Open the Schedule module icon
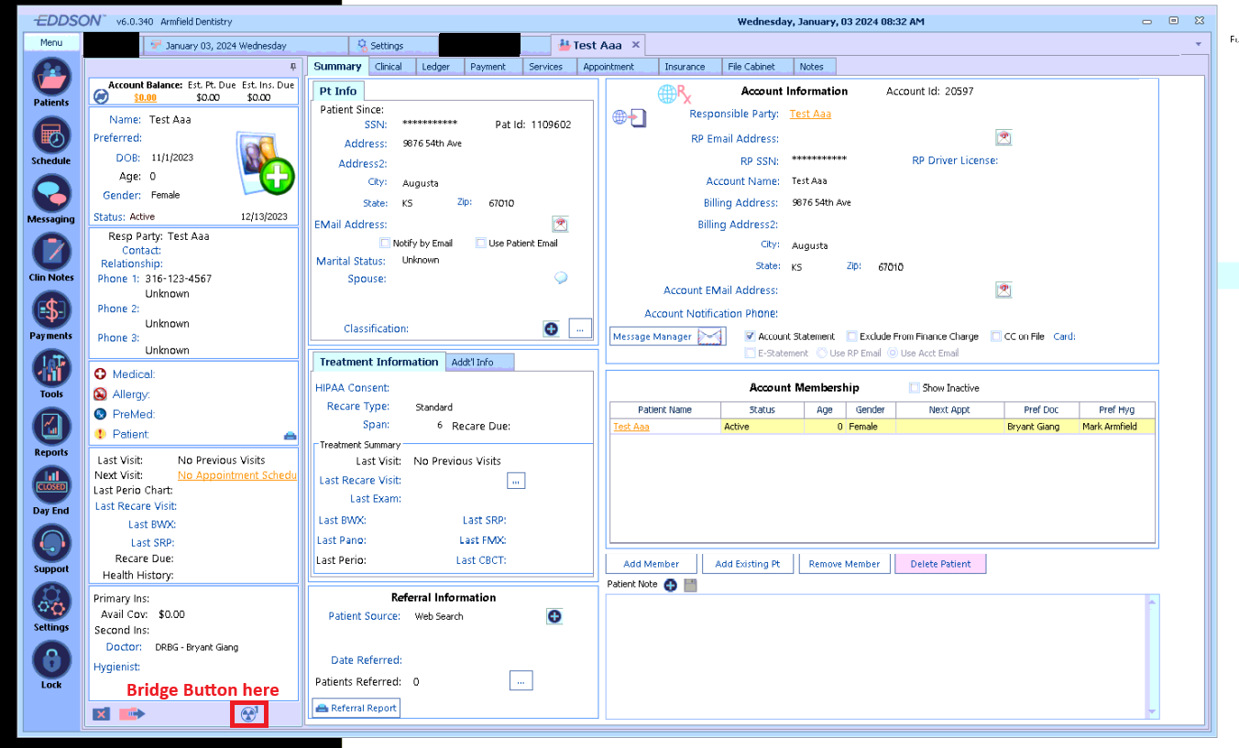Screen dimensions: 1239x748 click(51, 135)
